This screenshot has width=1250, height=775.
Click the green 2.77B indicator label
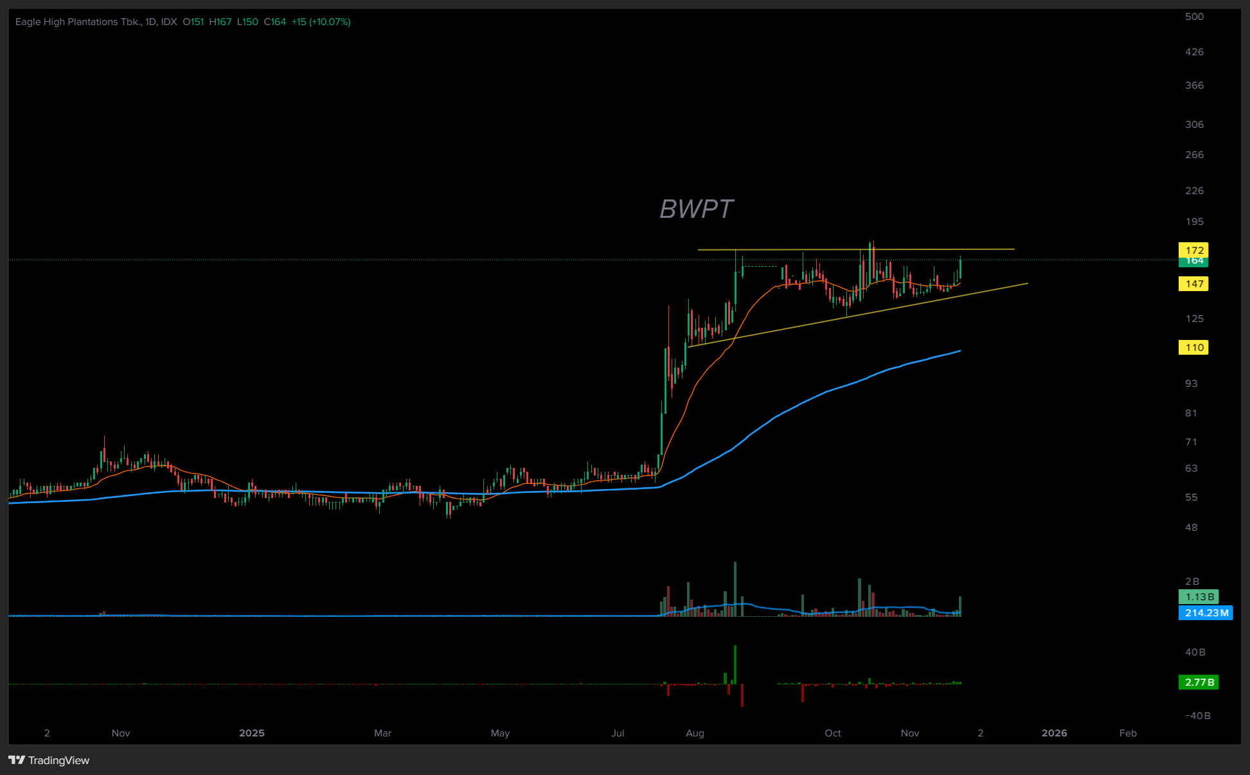point(1199,682)
